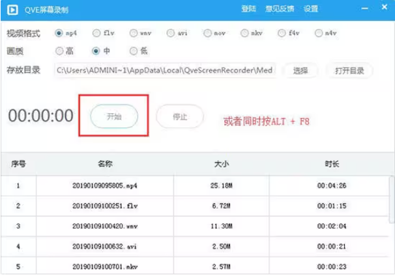Screen dimensions: 395x275
Task: Click size cell 6.72M
Action: tap(222, 206)
